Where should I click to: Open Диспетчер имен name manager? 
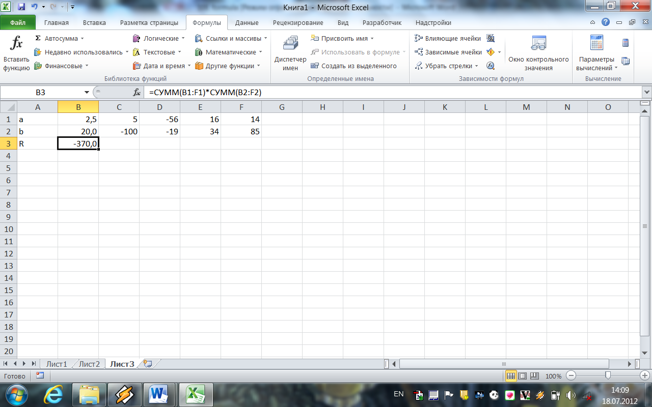290,53
